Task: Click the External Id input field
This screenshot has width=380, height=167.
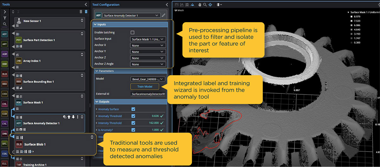Action: [148, 94]
